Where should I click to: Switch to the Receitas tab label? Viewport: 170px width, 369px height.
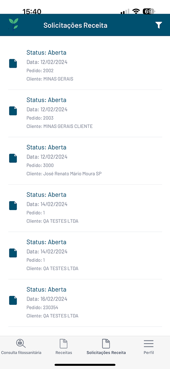pyautogui.click(x=64, y=352)
